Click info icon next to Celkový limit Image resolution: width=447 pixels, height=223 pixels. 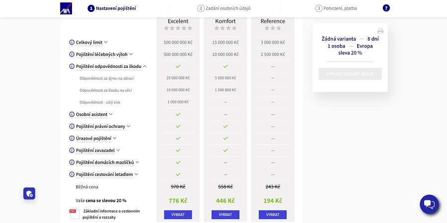pyautogui.click(x=72, y=43)
